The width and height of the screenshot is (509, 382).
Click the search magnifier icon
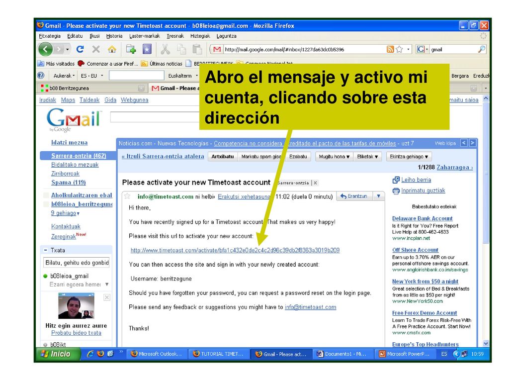482,49
